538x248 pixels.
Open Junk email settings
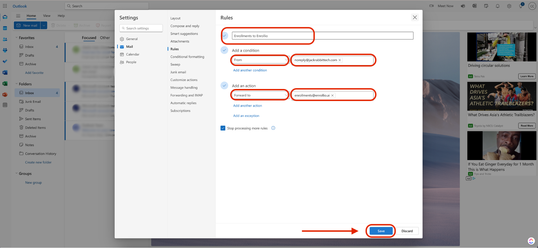pyautogui.click(x=178, y=72)
